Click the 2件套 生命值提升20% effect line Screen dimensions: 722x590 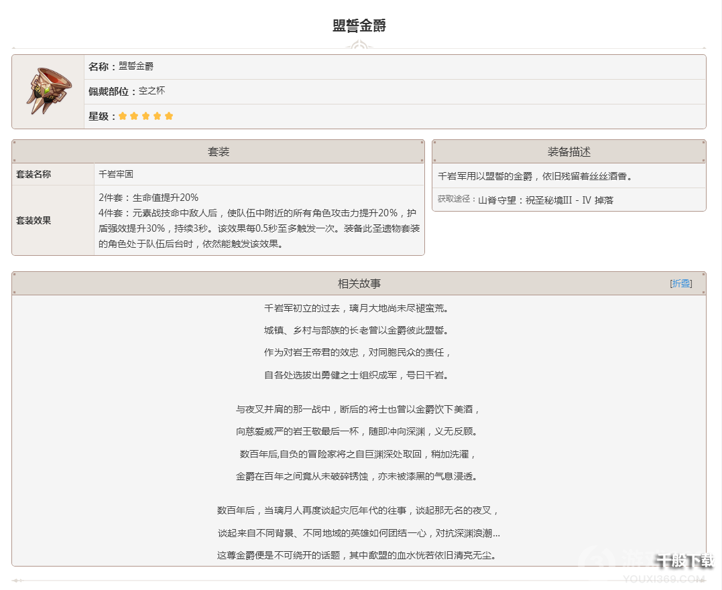pyautogui.click(x=148, y=198)
